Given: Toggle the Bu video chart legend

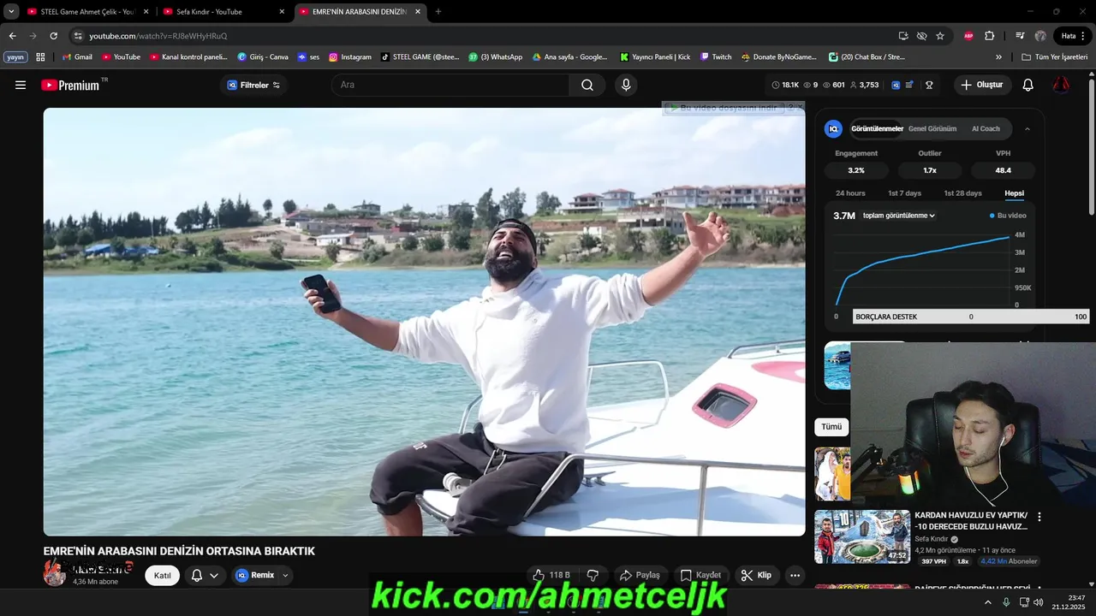Looking at the screenshot, I should [x=1008, y=216].
